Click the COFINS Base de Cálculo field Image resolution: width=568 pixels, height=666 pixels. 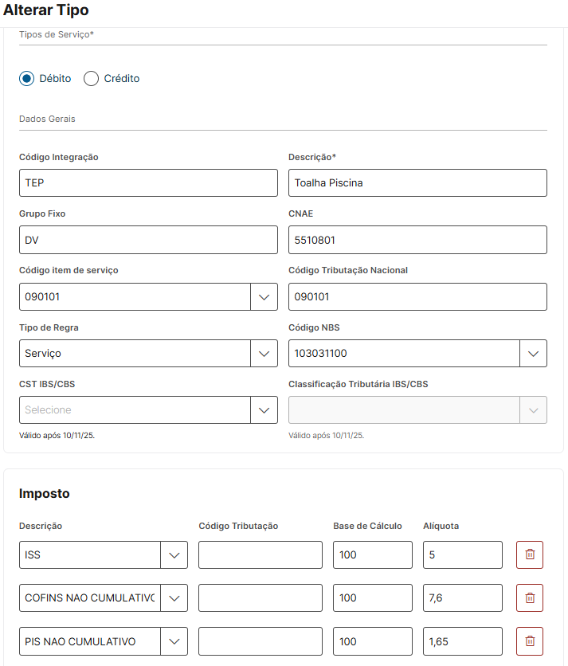372,598
